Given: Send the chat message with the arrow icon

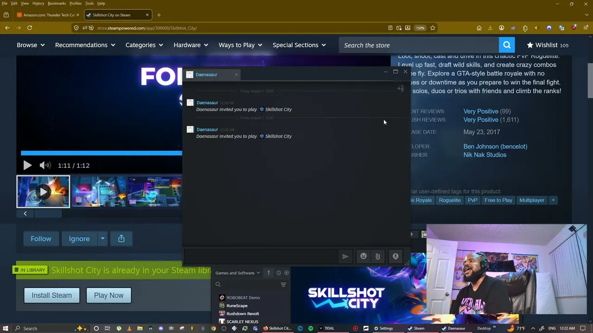Looking at the screenshot, I should [x=345, y=256].
